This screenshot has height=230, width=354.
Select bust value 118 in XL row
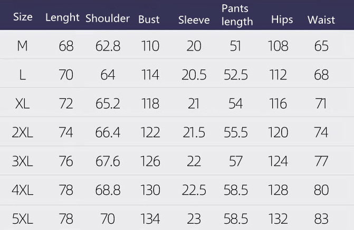click(150, 104)
